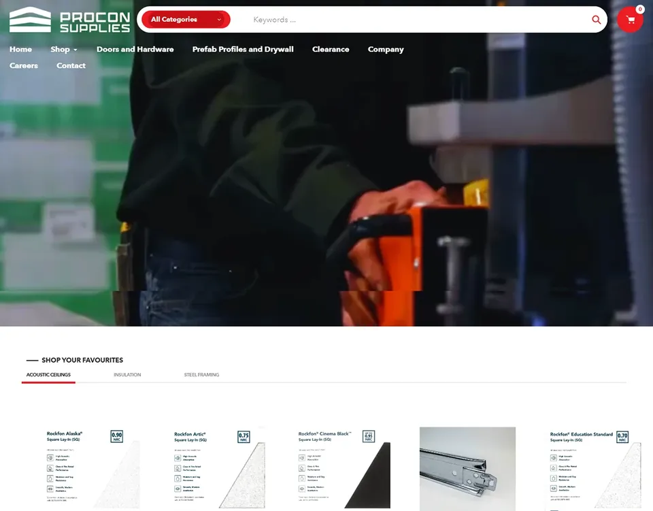Open Doors and Hardware menu item
The width and height of the screenshot is (653, 511).
point(135,49)
